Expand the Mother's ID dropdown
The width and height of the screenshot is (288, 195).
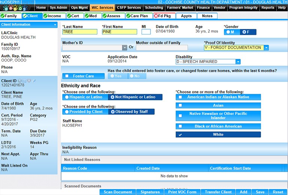[125, 48]
